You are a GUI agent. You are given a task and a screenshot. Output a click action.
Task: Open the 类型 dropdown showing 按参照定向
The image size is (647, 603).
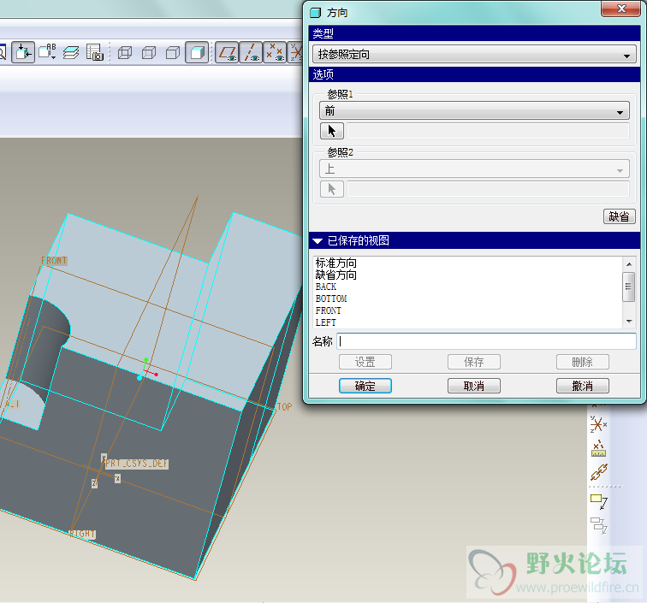pyautogui.click(x=474, y=54)
